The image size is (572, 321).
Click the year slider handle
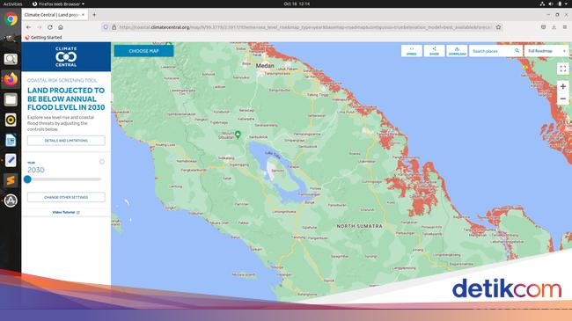tap(27, 179)
